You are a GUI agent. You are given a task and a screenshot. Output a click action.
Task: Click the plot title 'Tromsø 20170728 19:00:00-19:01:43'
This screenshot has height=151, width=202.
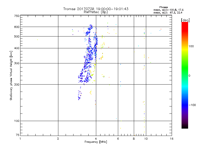point(96,9)
